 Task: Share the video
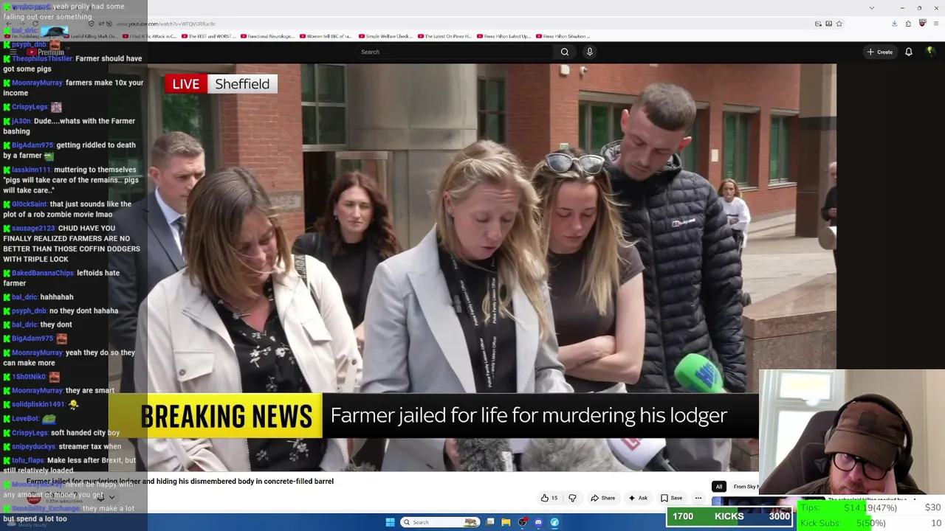602,498
